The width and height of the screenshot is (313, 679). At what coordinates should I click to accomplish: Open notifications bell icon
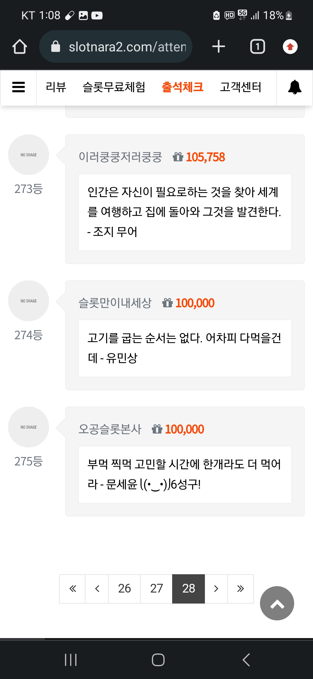click(x=295, y=87)
